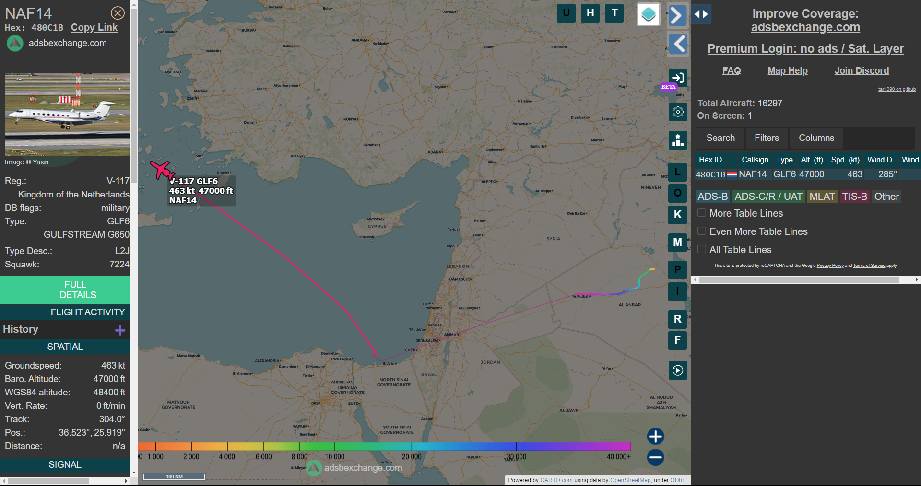
Task: Click the ADS-B source legend
Action: pyautogui.click(x=712, y=197)
